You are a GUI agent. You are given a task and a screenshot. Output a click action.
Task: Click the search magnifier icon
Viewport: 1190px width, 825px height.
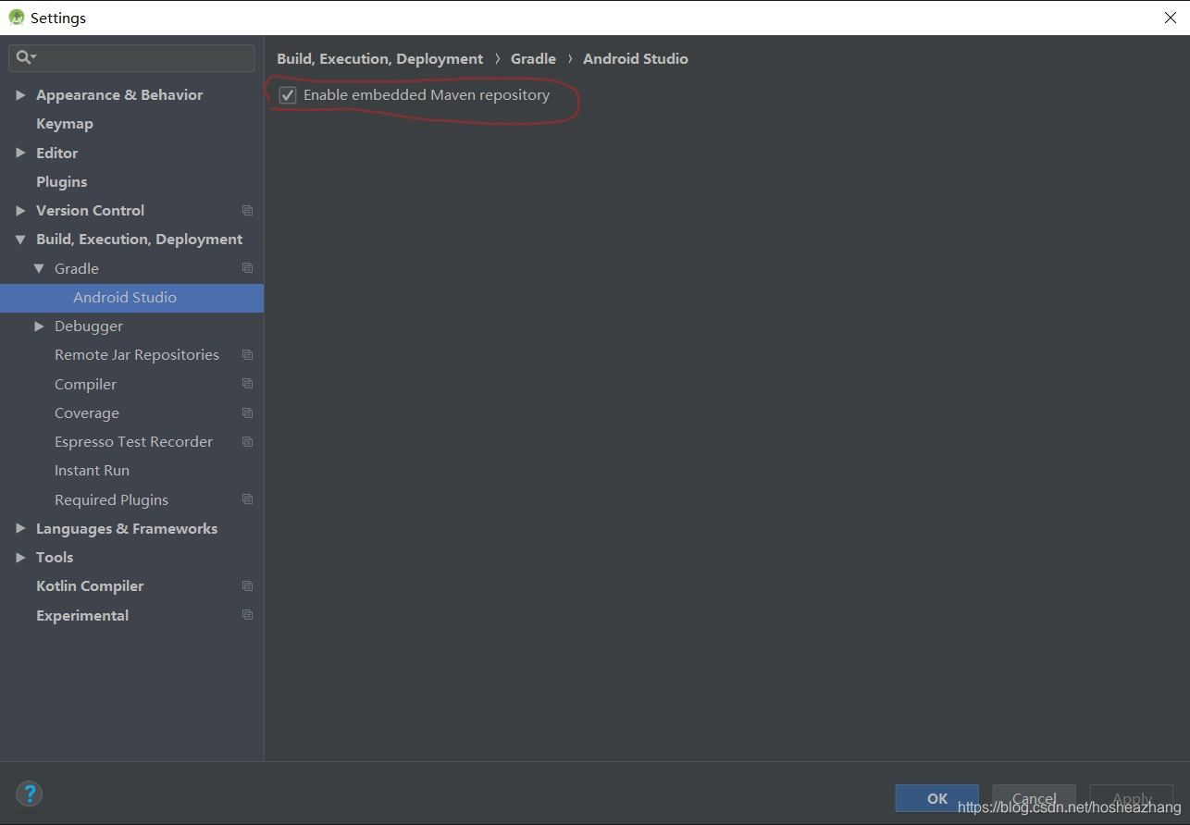pyautogui.click(x=26, y=57)
